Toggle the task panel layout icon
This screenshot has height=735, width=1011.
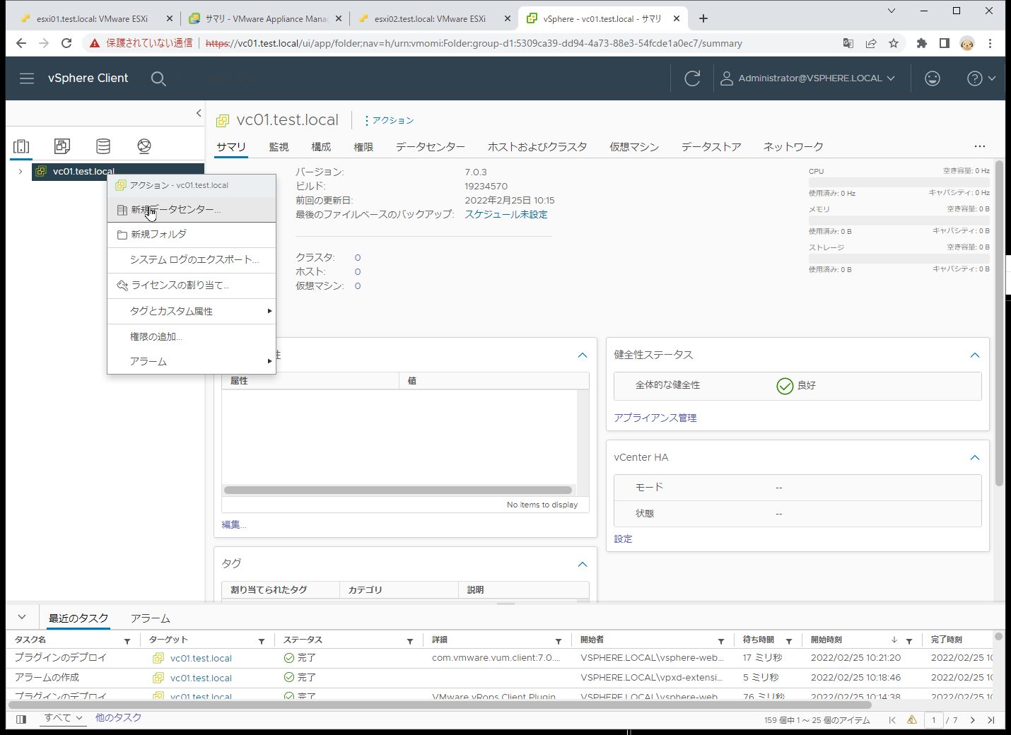pos(21,719)
